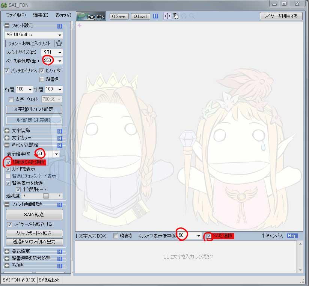Open the ファイル(F) menu
The image size is (309, 286).
[x=16, y=15]
